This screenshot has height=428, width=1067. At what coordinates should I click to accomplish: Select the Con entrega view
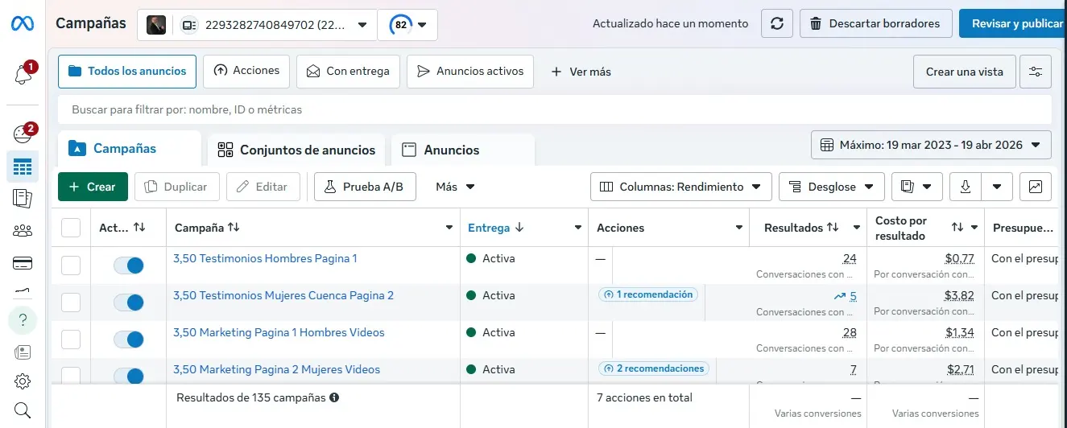coord(348,72)
